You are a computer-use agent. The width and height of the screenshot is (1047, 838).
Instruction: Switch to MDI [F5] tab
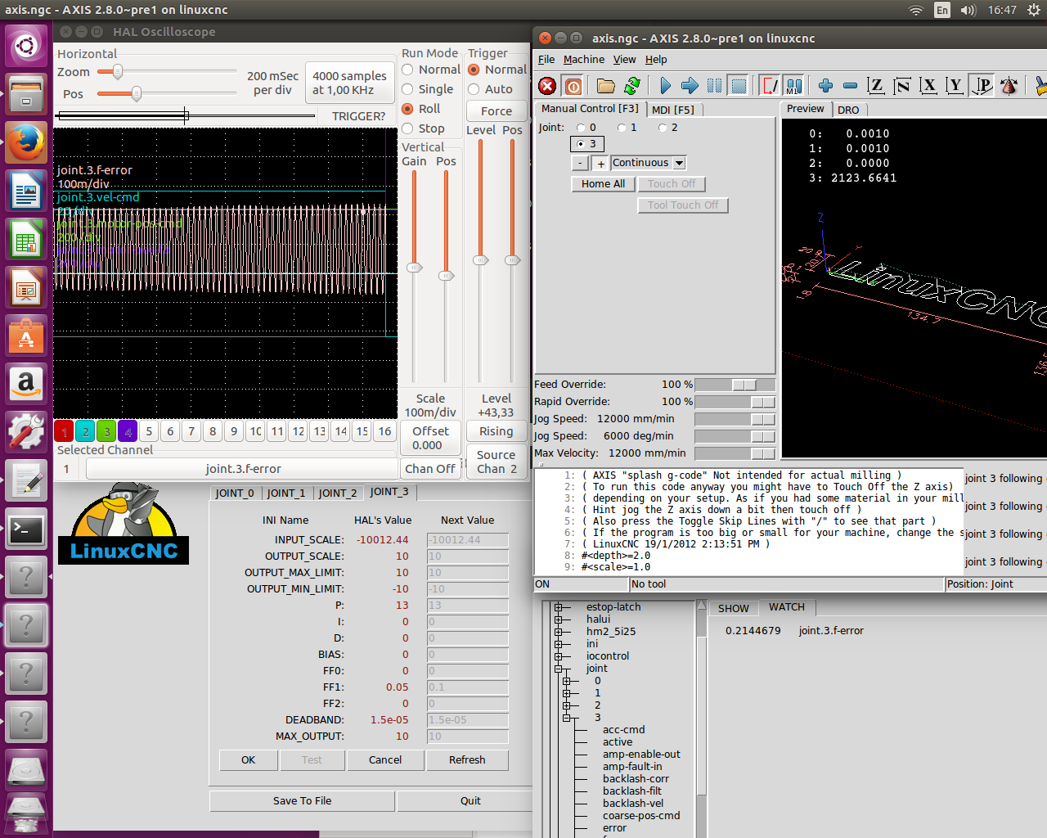(673, 110)
